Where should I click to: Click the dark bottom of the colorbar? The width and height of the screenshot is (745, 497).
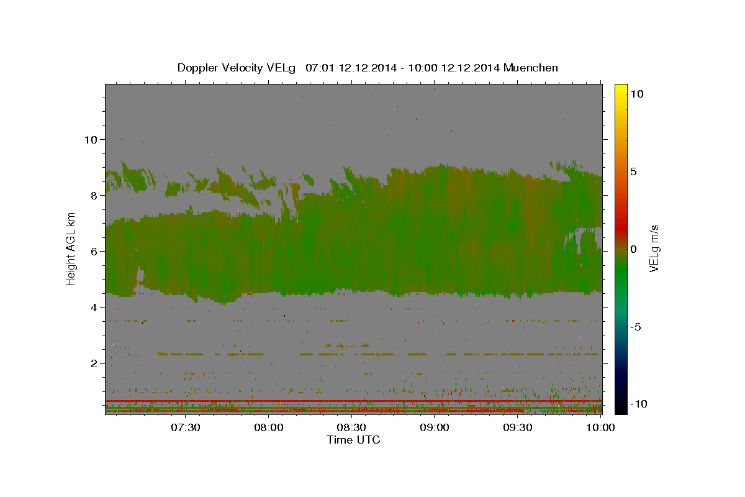(x=620, y=404)
